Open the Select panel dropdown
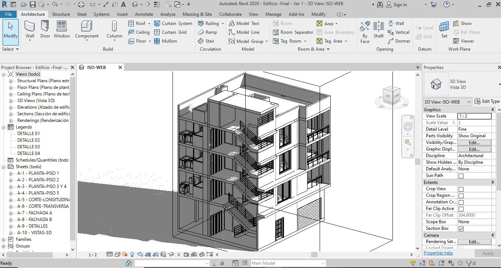501x268 pixels. [10, 49]
